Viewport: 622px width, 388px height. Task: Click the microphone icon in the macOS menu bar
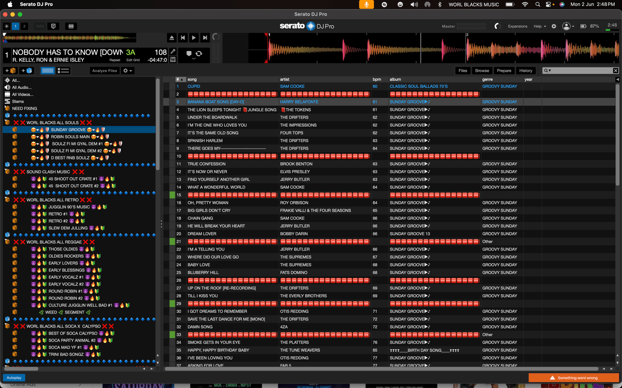pos(366,4)
